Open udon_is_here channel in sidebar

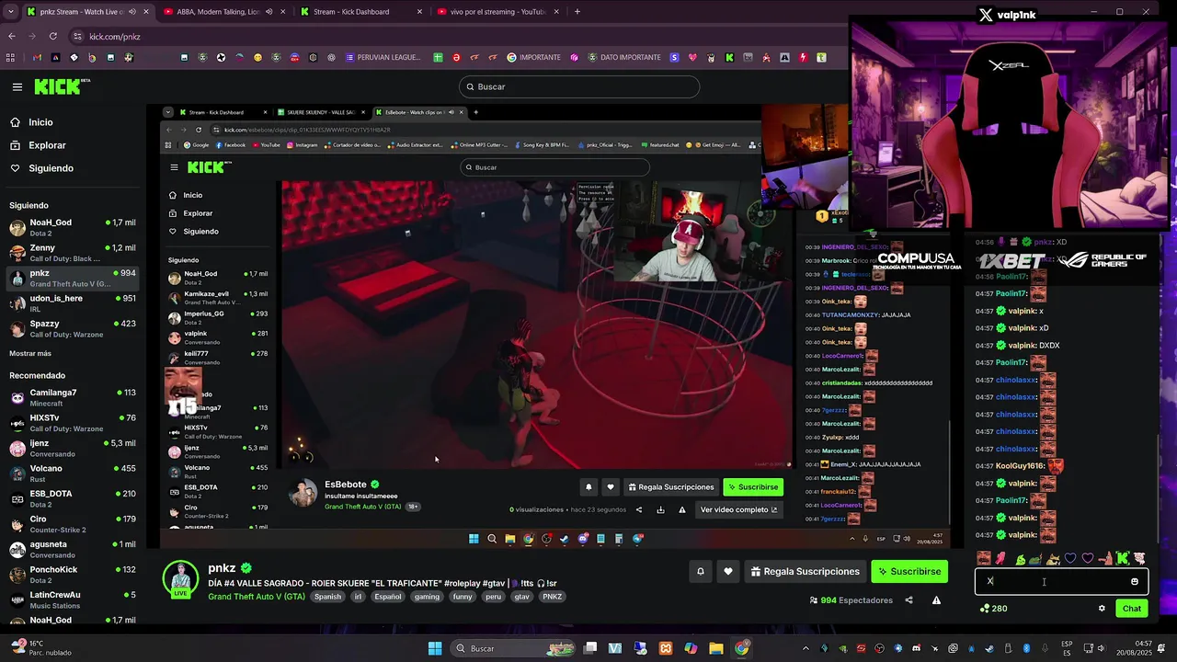coord(73,303)
